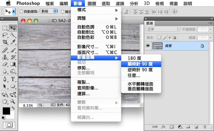The image size is (214, 131).
Task: Choose 逆時針 90 度 rotation
Action: (x=141, y=70)
